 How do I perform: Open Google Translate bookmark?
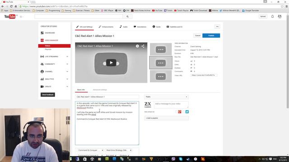[251, 10]
